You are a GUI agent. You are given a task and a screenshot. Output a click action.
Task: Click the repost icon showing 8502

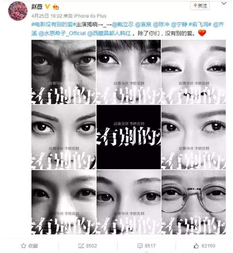[81, 246]
